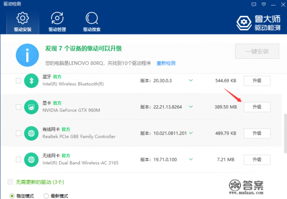Click the 官方 tag next to 无线网卡

pyautogui.click(x=66, y=156)
